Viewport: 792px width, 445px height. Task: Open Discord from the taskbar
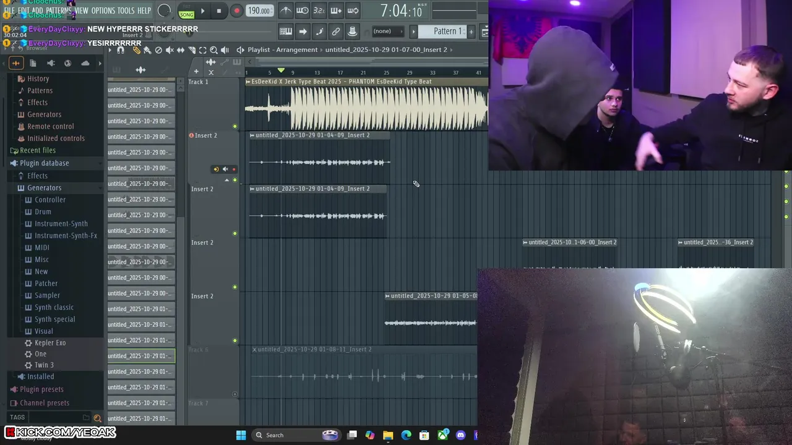point(460,435)
